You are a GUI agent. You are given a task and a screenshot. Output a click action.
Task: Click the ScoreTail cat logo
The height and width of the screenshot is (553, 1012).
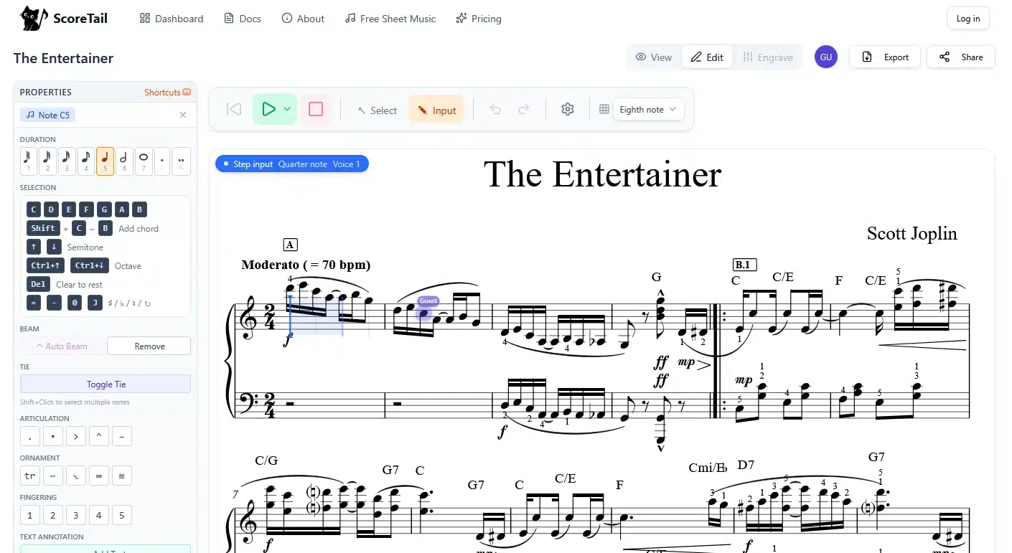[x=33, y=18]
